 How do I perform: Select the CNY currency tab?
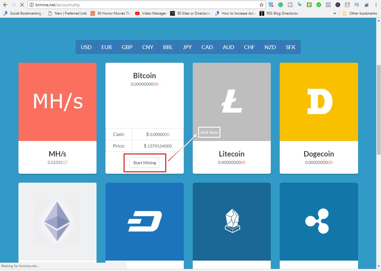point(147,47)
